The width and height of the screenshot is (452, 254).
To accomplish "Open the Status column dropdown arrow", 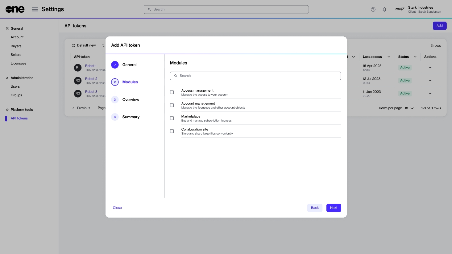I will point(415,57).
